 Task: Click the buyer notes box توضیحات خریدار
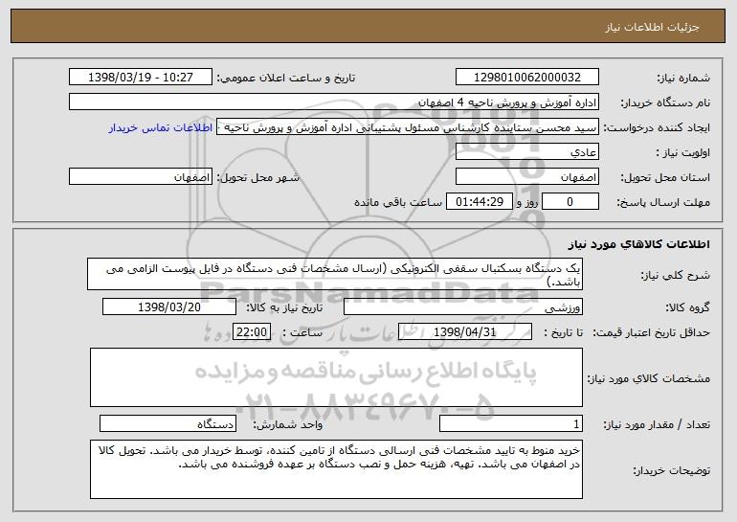(x=336, y=469)
